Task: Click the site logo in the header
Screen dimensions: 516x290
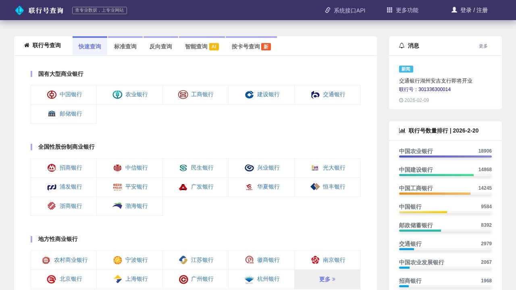Action: (x=19, y=10)
